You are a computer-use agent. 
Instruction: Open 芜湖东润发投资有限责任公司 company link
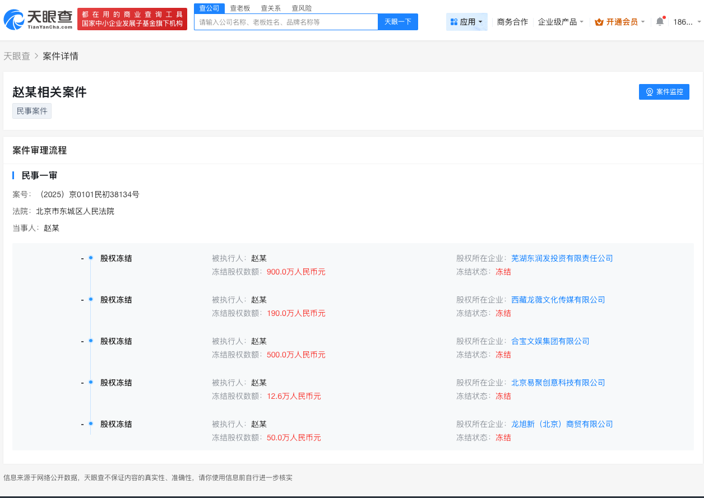point(562,258)
